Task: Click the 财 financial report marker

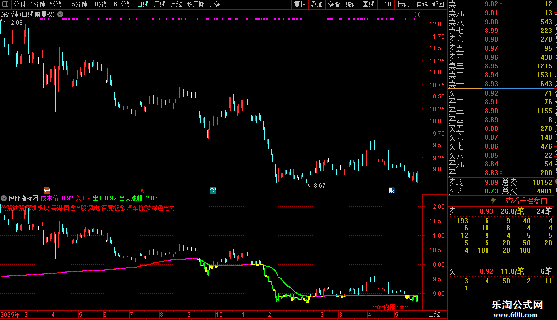Action: (392, 191)
